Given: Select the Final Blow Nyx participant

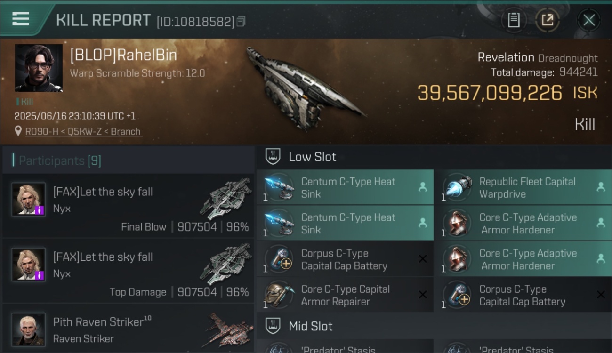Looking at the screenshot, I should [128, 206].
